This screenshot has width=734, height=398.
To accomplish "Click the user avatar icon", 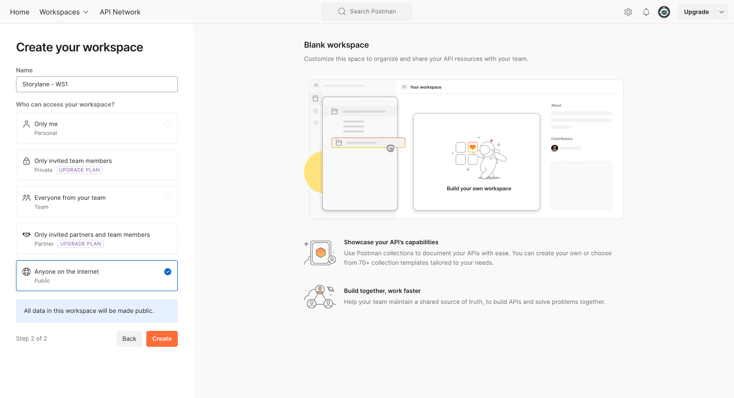I will (x=664, y=12).
